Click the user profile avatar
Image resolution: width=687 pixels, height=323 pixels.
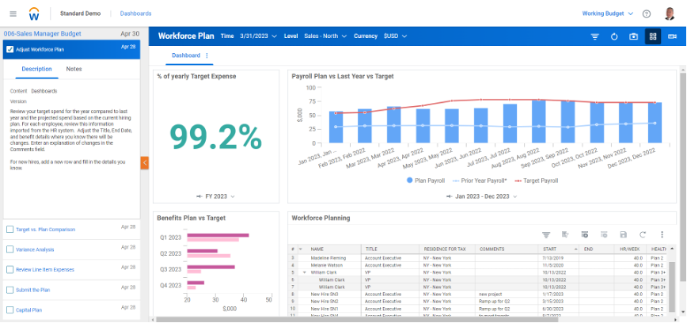pyautogui.click(x=670, y=13)
